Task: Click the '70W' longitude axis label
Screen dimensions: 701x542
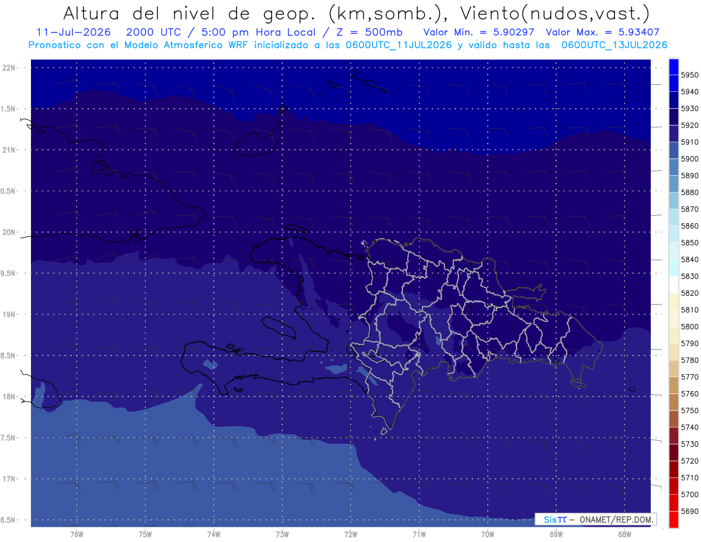Action: click(x=487, y=534)
